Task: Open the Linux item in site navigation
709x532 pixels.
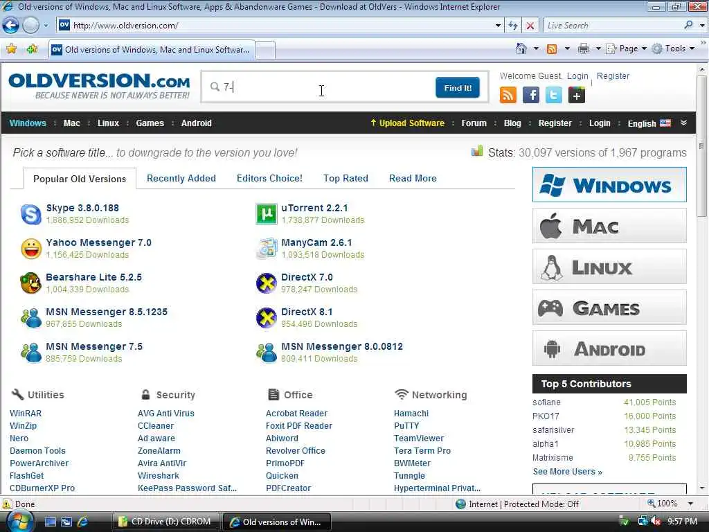Action: coord(109,123)
